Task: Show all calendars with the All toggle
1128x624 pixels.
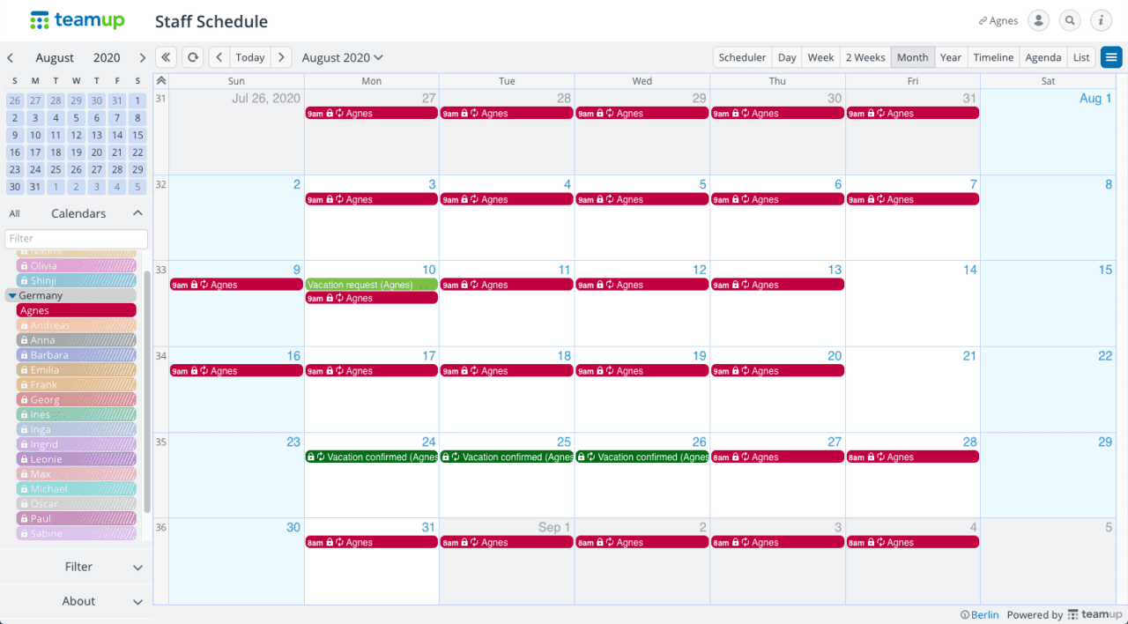Action: point(14,212)
